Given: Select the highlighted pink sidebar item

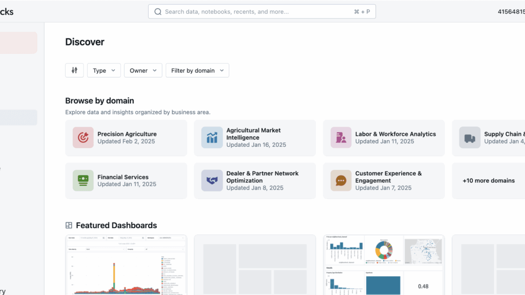Looking at the screenshot, I should (18, 43).
